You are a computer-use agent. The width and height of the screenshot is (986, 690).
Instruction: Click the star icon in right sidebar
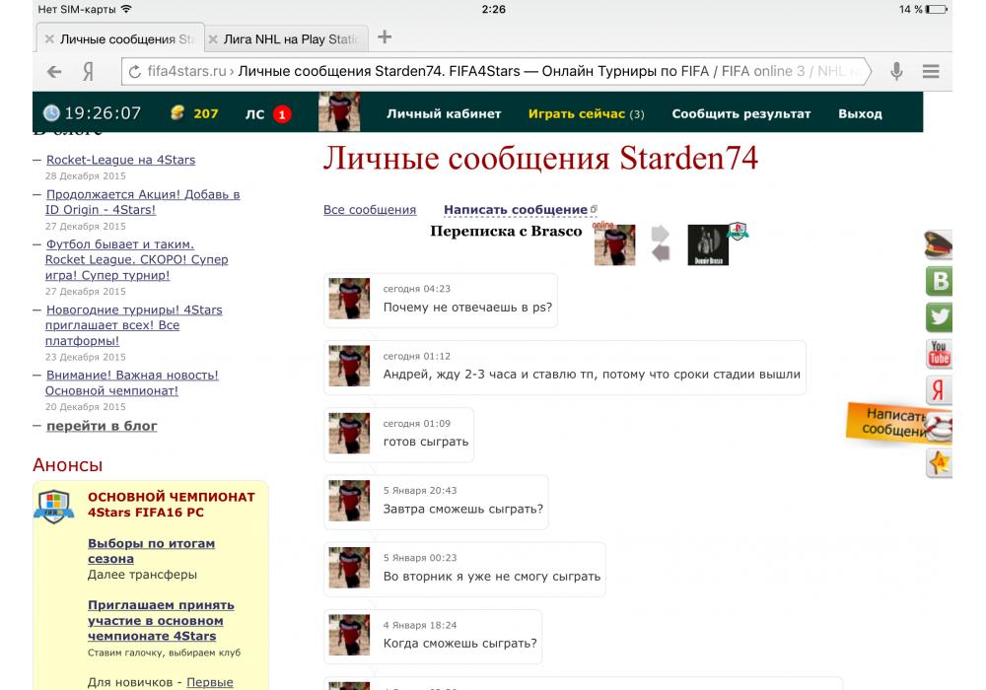click(940, 462)
